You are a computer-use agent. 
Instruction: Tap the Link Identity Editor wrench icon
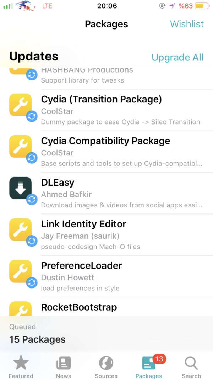click(x=20, y=229)
